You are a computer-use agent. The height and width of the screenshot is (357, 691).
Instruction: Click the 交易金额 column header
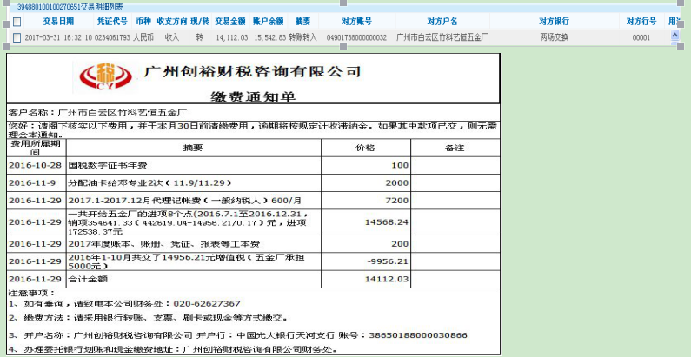pyautogui.click(x=230, y=21)
